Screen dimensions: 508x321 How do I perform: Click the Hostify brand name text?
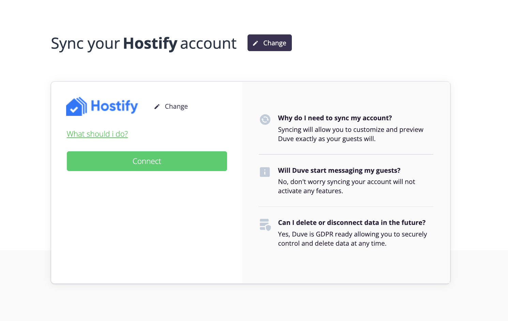click(x=114, y=106)
